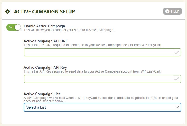Click the API Key description text
Image resolution: width=187 pixels, height=126 pixels.
92,71
